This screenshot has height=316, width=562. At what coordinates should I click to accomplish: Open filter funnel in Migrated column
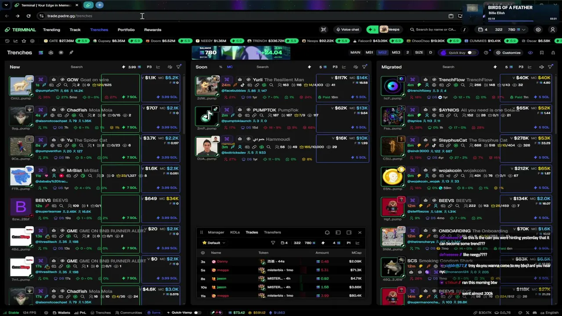pyautogui.click(x=550, y=67)
